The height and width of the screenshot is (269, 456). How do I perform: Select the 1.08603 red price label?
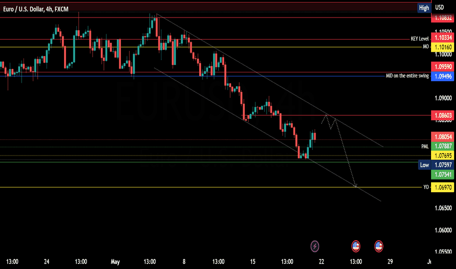coord(442,115)
